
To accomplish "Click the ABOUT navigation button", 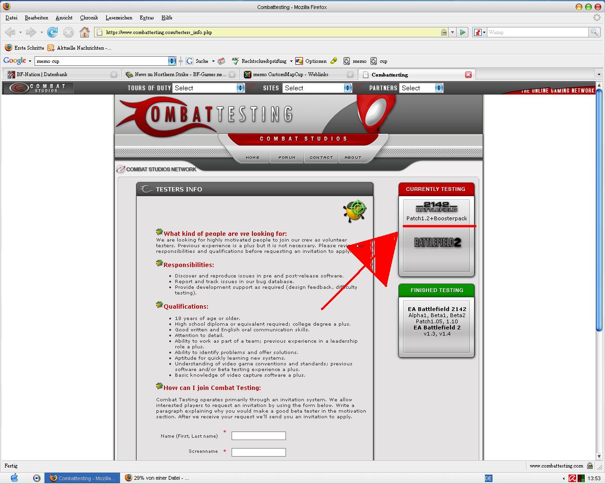I will (x=353, y=157).
